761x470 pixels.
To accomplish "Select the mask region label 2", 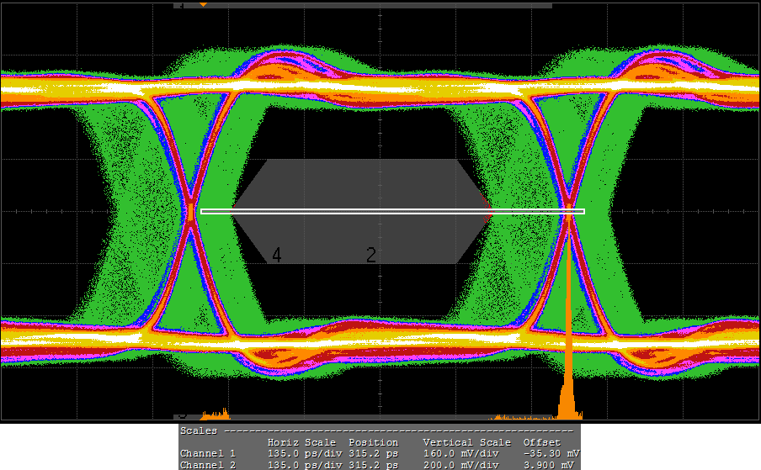I will coord(371,256).
